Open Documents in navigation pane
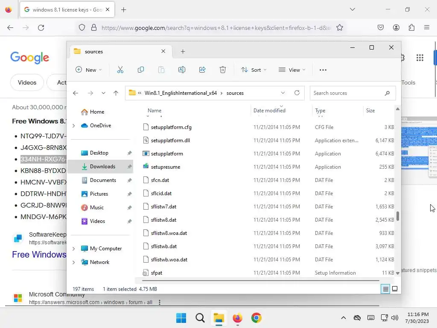The height and width of the screenshot is (328, 437). click(103, 180)
